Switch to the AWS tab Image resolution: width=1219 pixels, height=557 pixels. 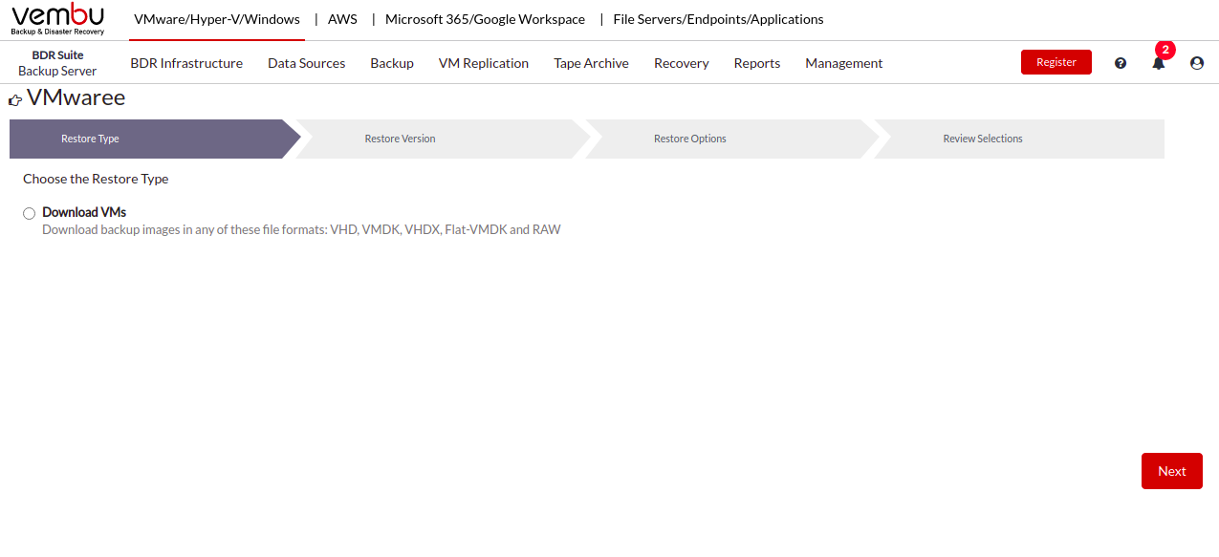pos(342,19)
